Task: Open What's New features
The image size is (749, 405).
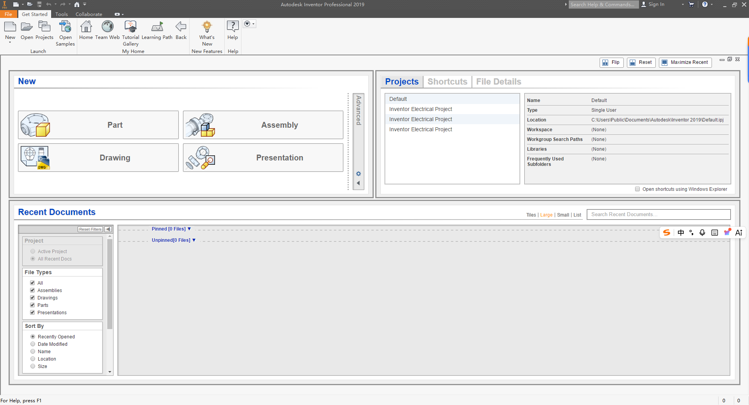Action: 207,27
